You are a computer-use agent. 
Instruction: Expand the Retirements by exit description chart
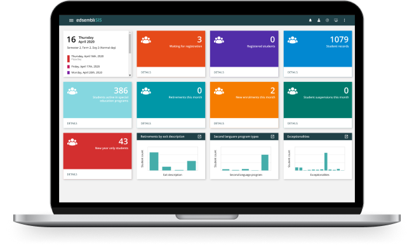pyautogui.click(x=199, y=136)
